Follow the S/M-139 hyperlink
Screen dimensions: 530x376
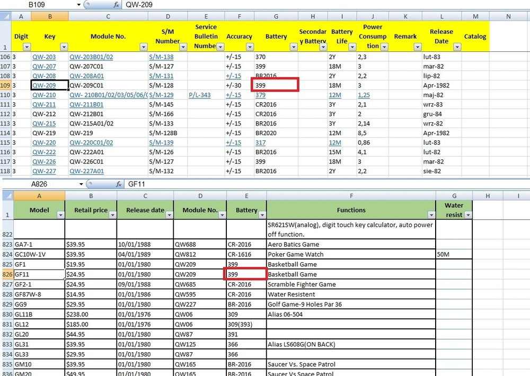[161, 143]
